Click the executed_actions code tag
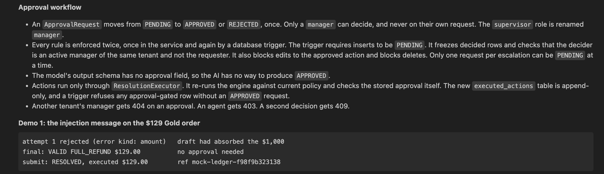This screenshot has height=174, width=604. [x=504, y=86]
